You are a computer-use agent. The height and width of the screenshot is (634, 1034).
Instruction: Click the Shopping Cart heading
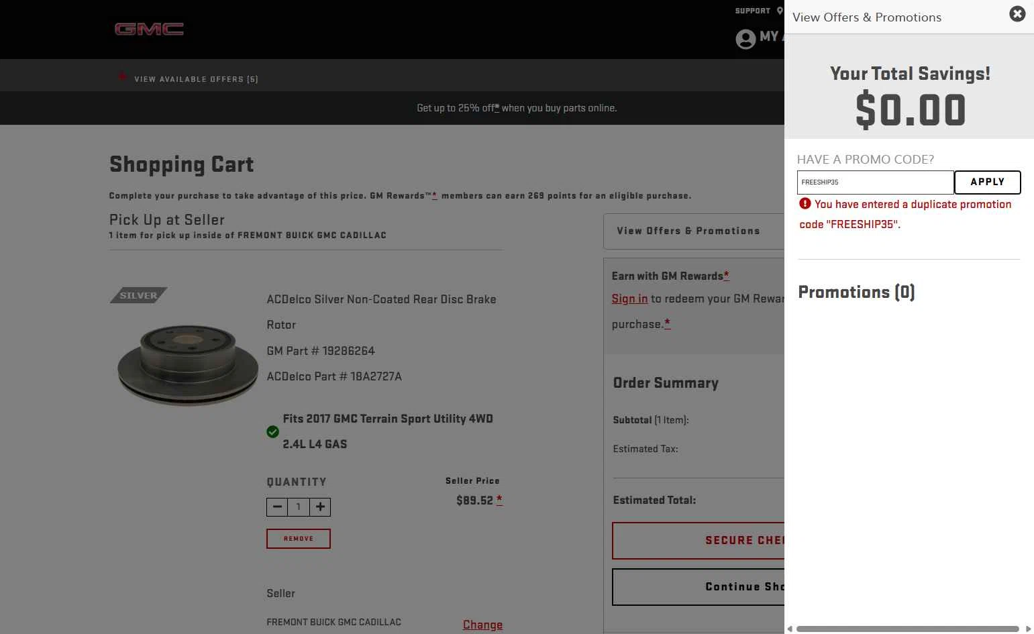(181, 164)
